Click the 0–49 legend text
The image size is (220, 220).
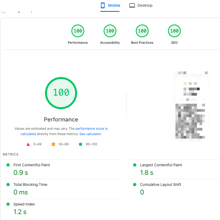click(38, 144)
